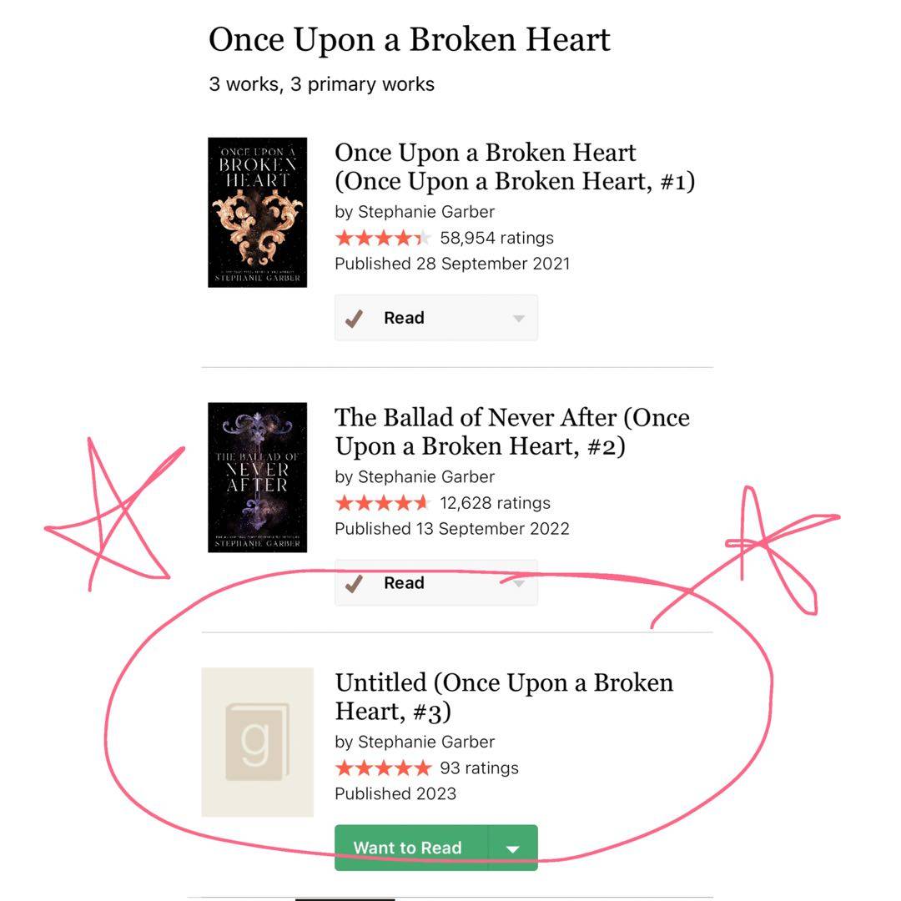This screenshot has height=901, width=901.
Task: Toggle the Read status of Once Upon a Broken Heart #1
Action: tap(405, 318)
